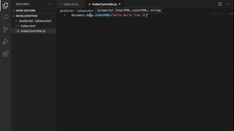234x131 pixels.
Task: Open the Search view icon
Action: click(x=5, y=17)
